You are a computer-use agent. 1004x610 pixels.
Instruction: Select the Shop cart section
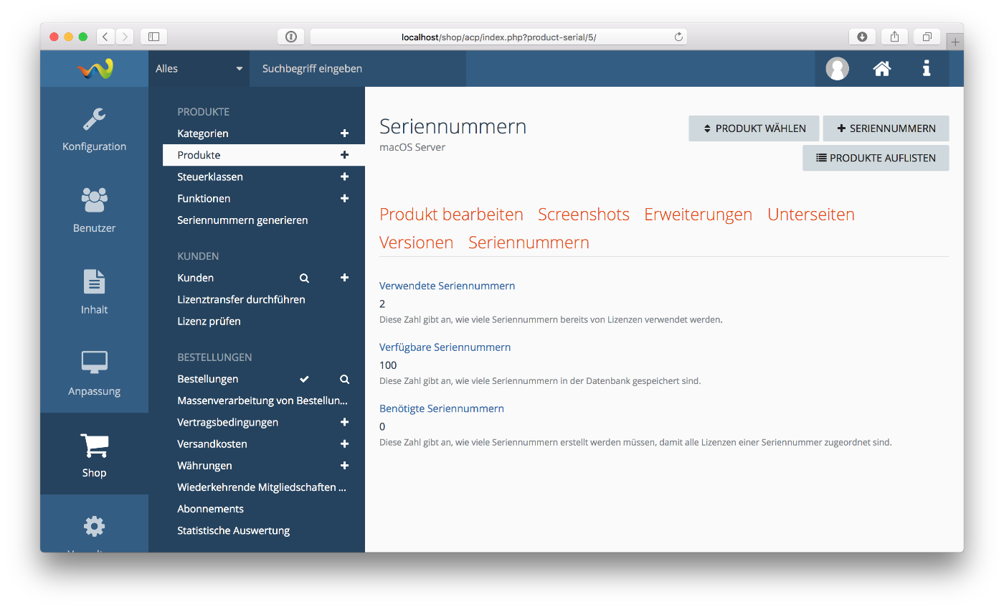click(94, 455)
